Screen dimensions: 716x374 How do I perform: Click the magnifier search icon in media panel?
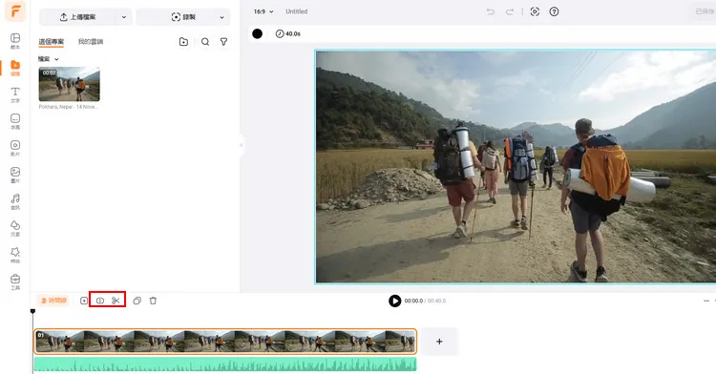click(x=205, y=42)
